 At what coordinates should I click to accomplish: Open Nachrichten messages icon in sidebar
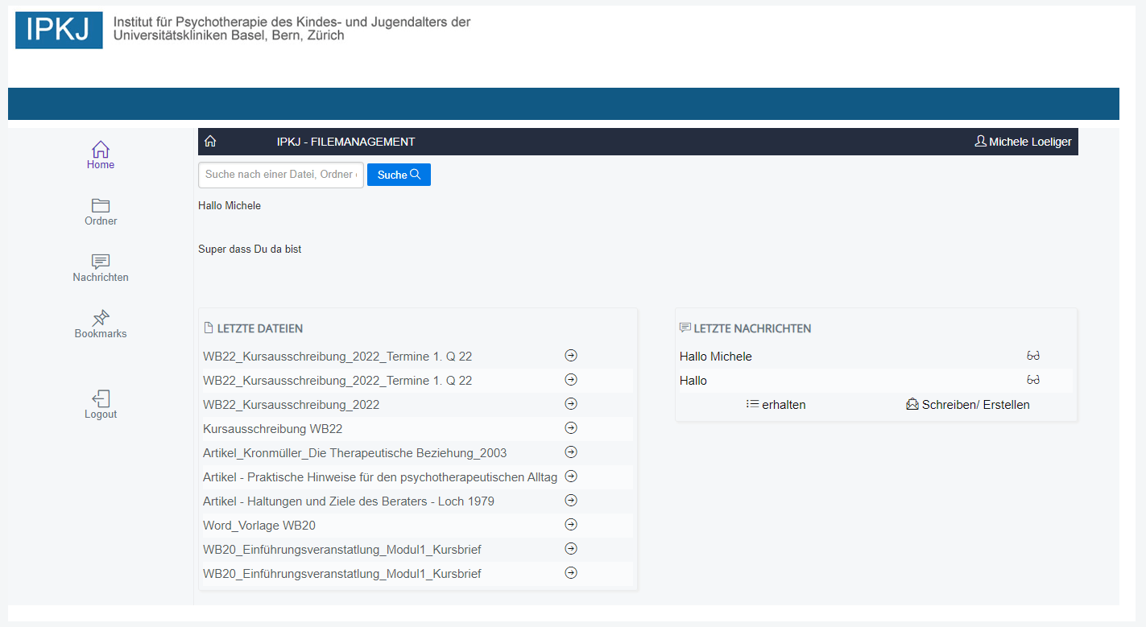pyautogui.click(x=101, y=262)
